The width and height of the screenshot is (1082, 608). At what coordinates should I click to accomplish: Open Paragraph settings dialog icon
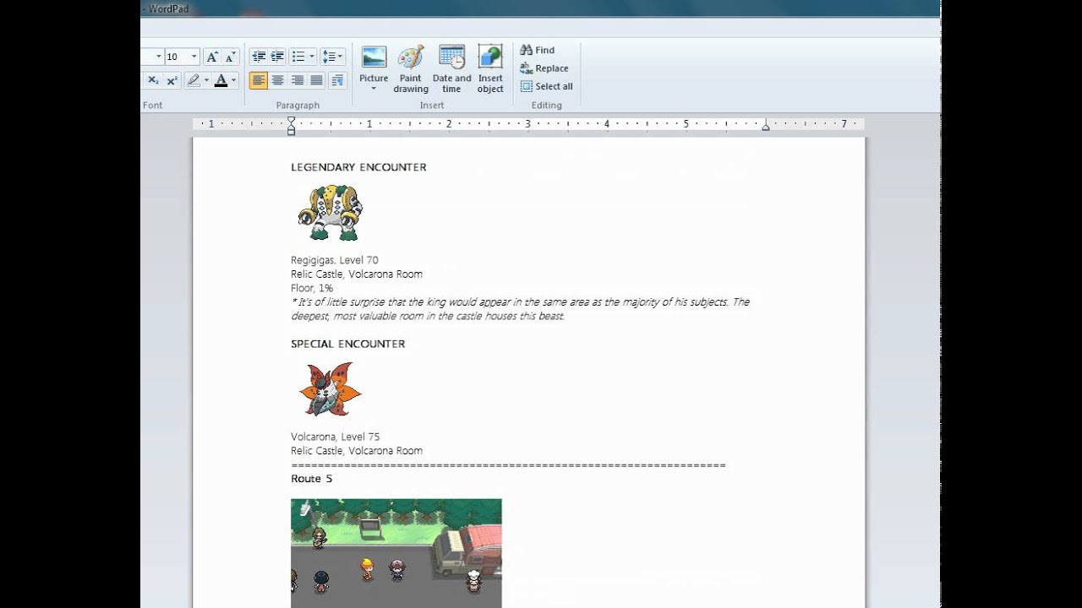click(x=337, y=80)
